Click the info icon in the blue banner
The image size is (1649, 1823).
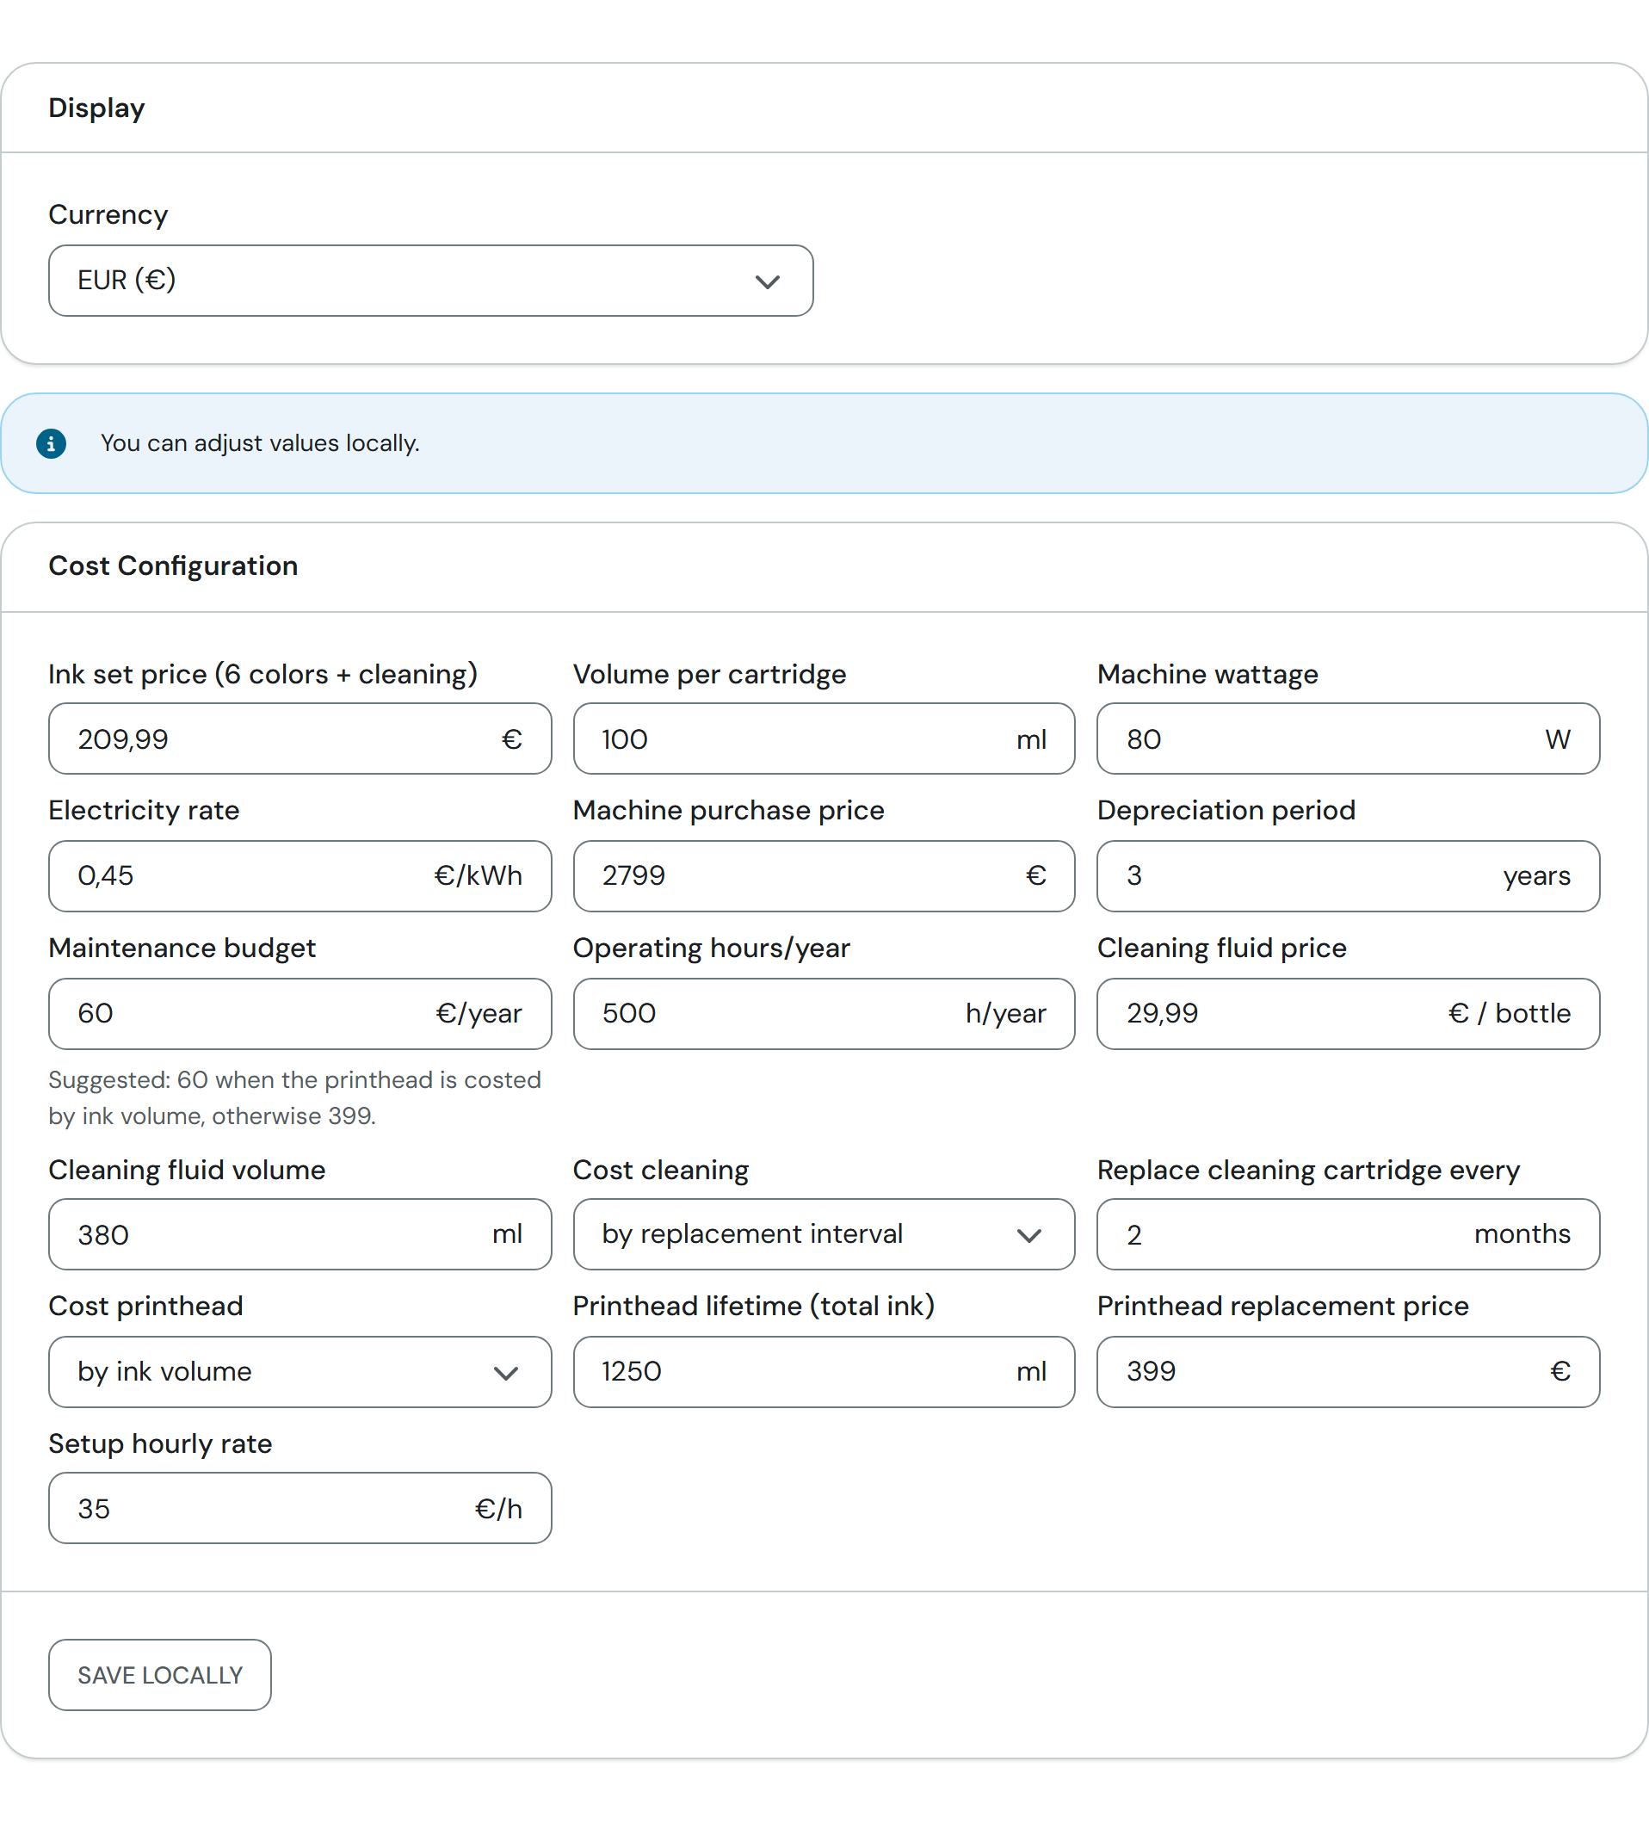[52, 443]
